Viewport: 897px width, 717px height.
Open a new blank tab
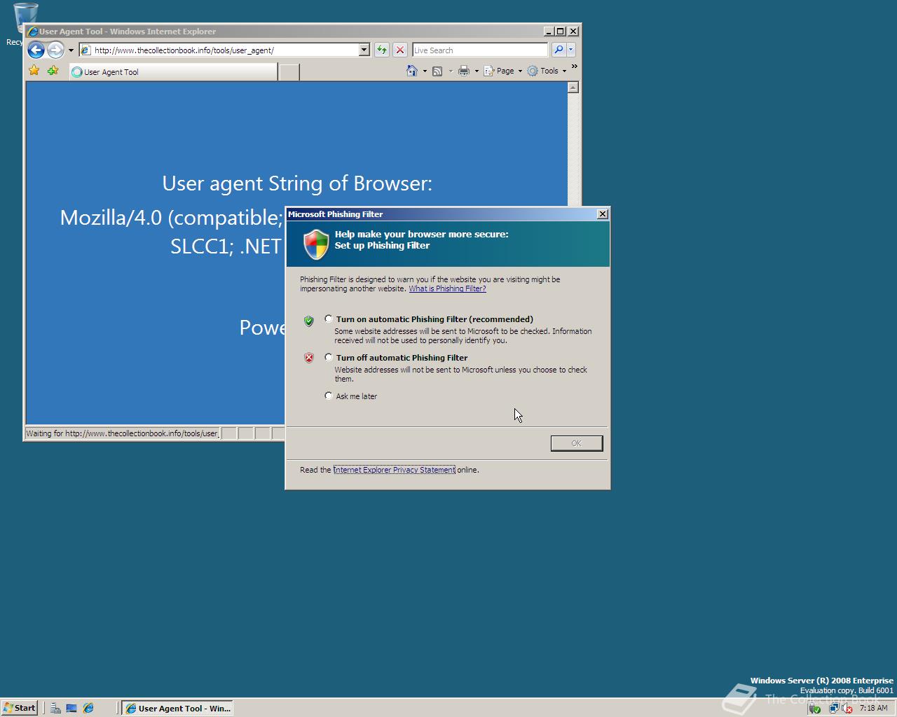(289, 71)
